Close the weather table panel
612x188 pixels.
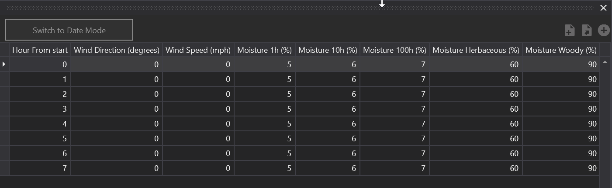pos(603,8)
